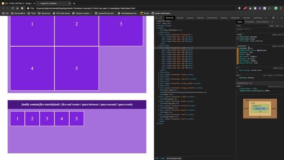Click the purple extension icon in toolbar

(x=260, y=8)
